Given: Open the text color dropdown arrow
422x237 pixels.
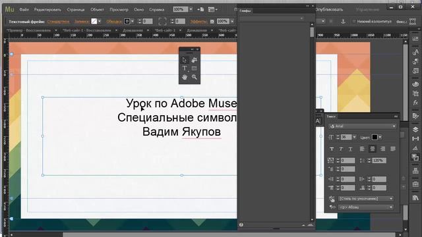Looking at the screenshot, I should pyautogui.click(x=380, y=138).
